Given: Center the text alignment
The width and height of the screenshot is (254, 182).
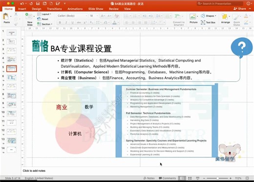Looking at the screenshot, I should click(133, 23).
